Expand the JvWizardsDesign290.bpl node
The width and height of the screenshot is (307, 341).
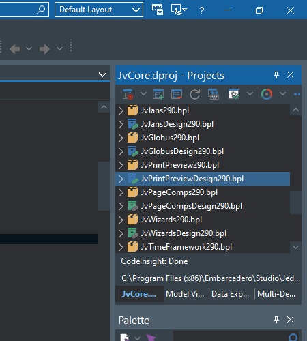point(121,233)
